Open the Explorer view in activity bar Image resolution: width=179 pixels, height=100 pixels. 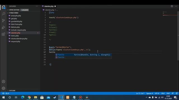(3, 7)
